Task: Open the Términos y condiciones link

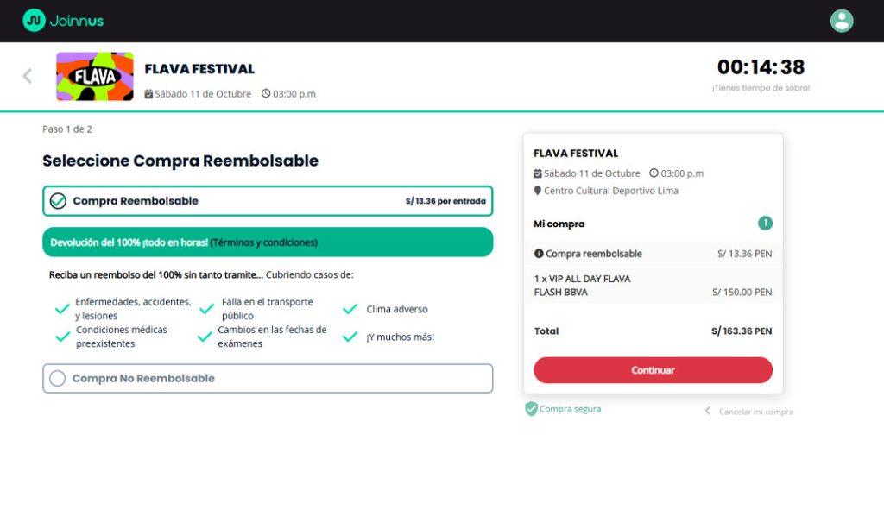Action: pos(264,242)
